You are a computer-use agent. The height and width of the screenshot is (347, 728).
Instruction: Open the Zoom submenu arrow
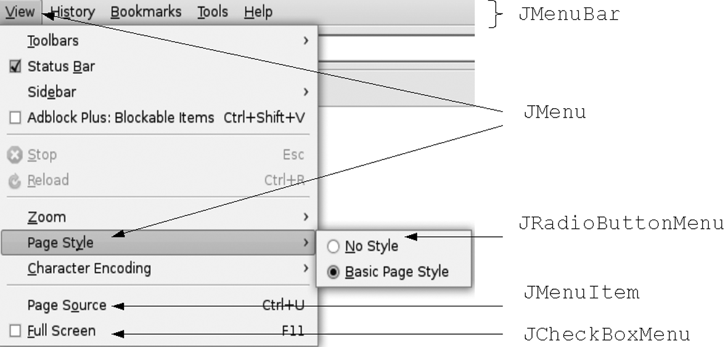306,217
